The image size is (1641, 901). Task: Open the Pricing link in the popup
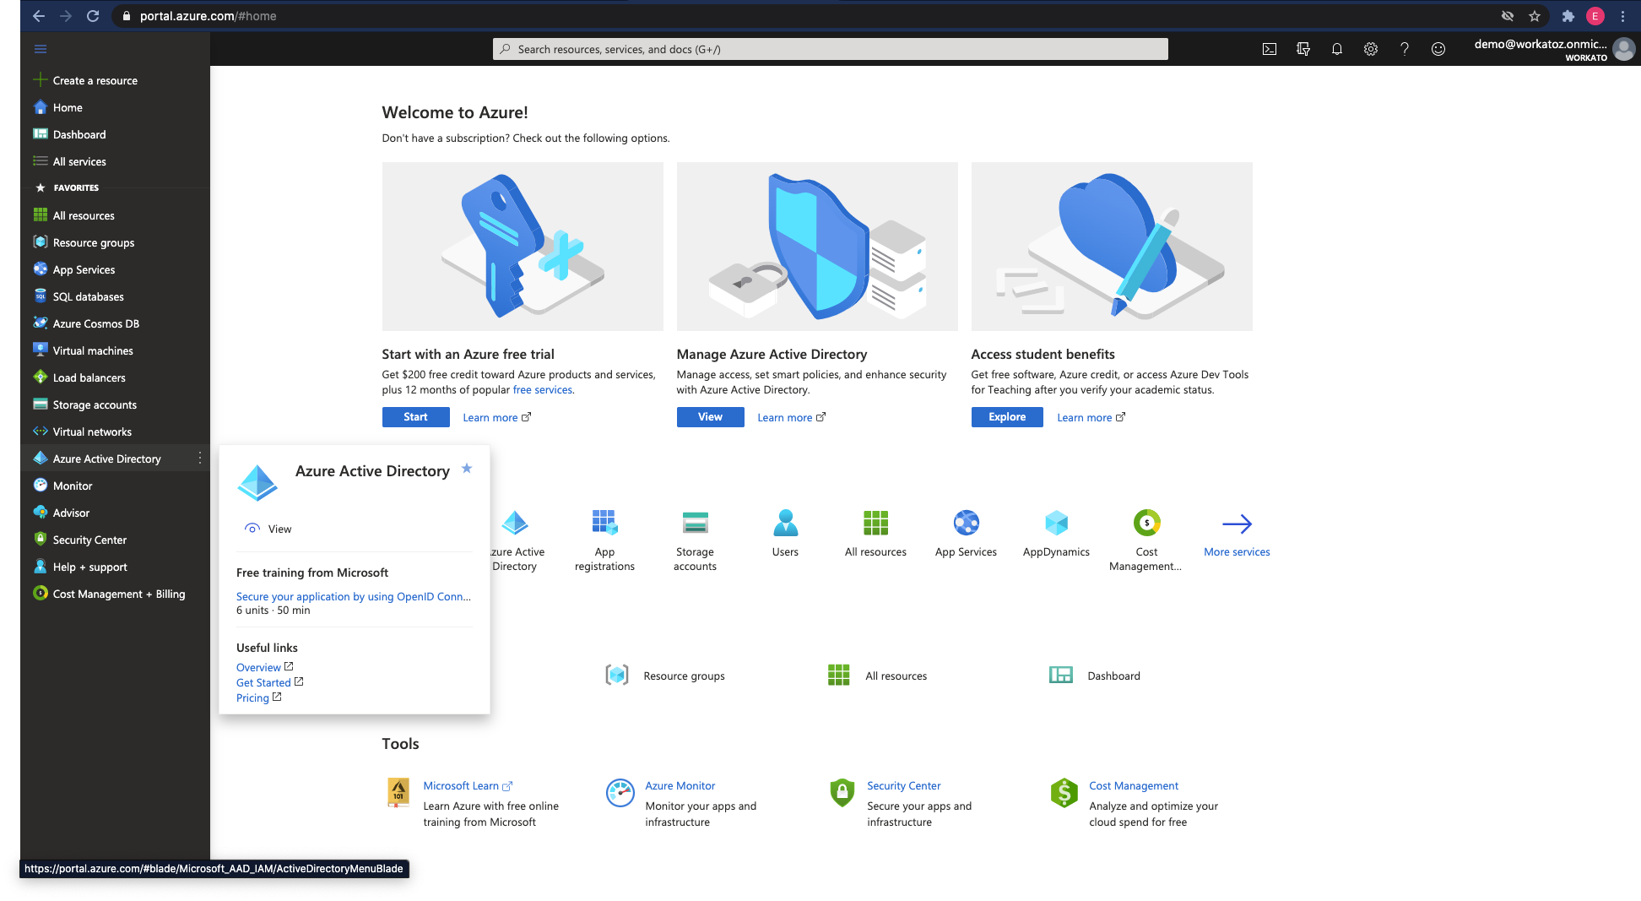[252, 697]
